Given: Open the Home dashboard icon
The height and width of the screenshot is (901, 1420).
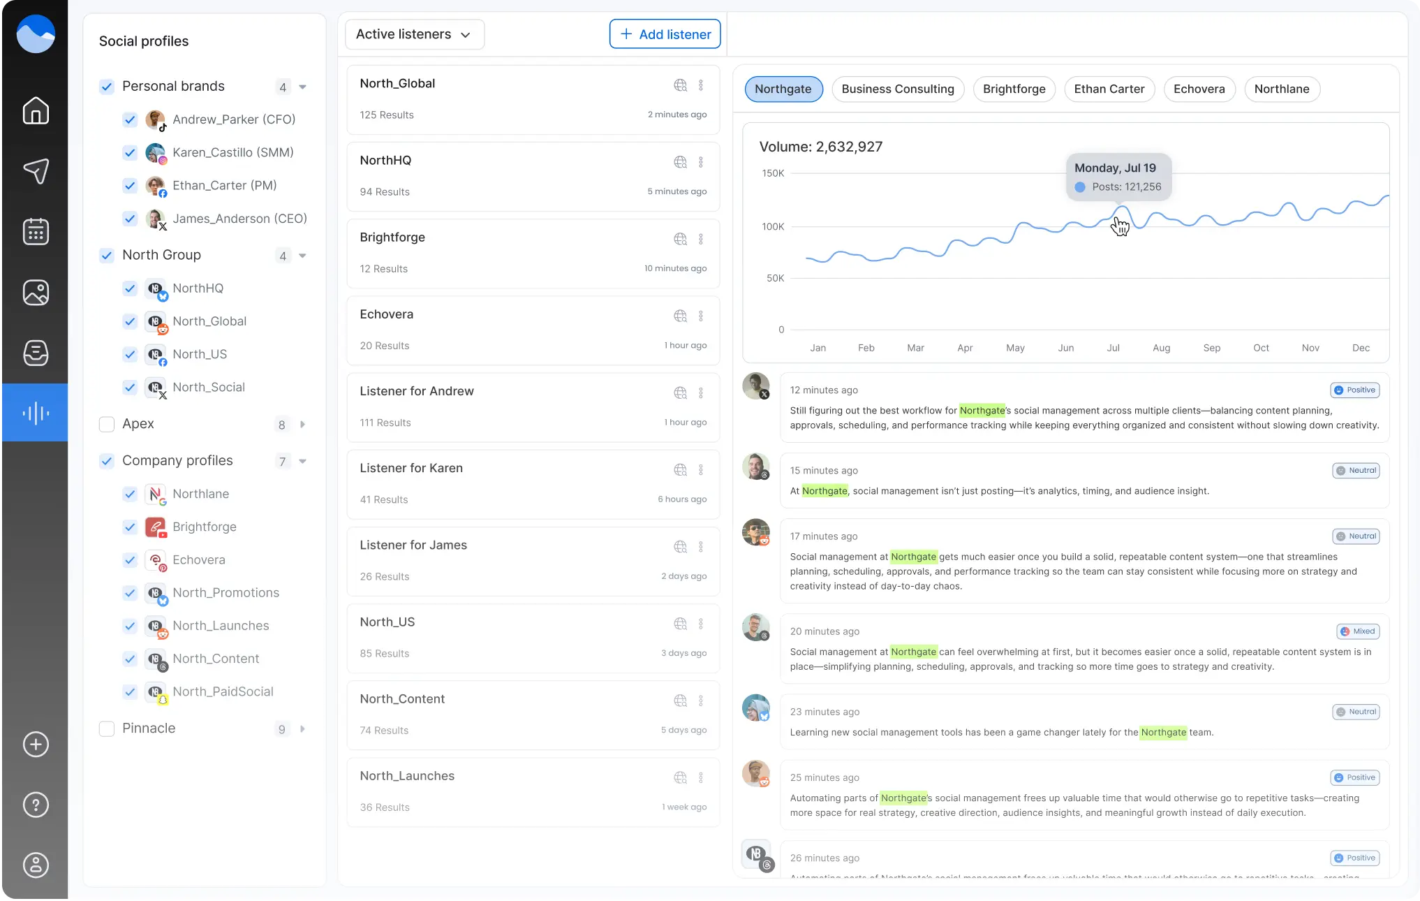Looking at the screenshot, I should click(x=35, y=111).
